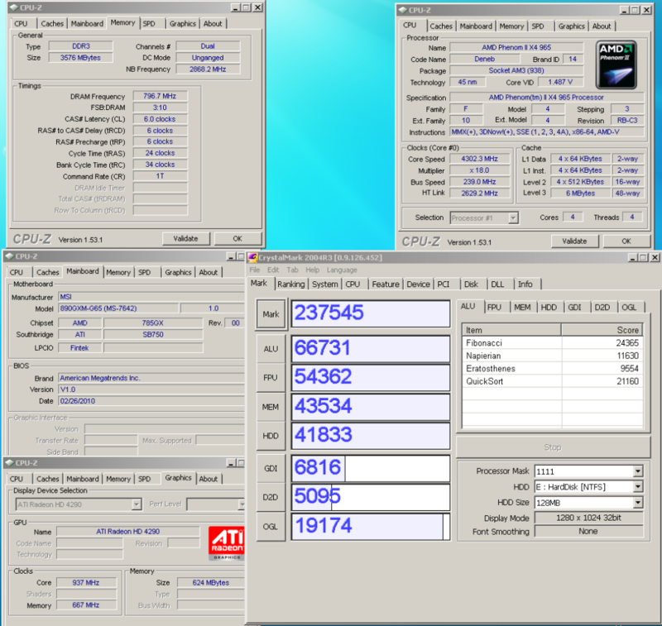The height and width of the screenshot is (626, 662).
Task: Expand the Display Device Selection dropdown
Action: click(x=136, y=504)
